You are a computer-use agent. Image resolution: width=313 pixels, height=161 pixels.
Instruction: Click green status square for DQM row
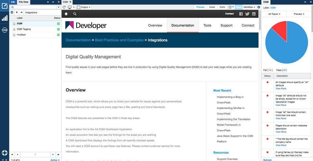click(58, 24)
